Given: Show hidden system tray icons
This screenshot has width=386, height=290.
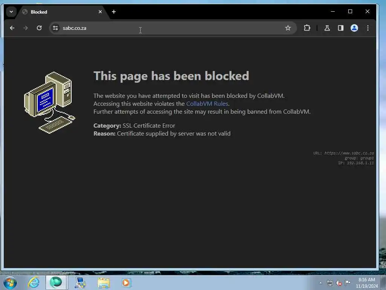Looking at the screenshot, I should pyautogui.click(x=320, y=283).
